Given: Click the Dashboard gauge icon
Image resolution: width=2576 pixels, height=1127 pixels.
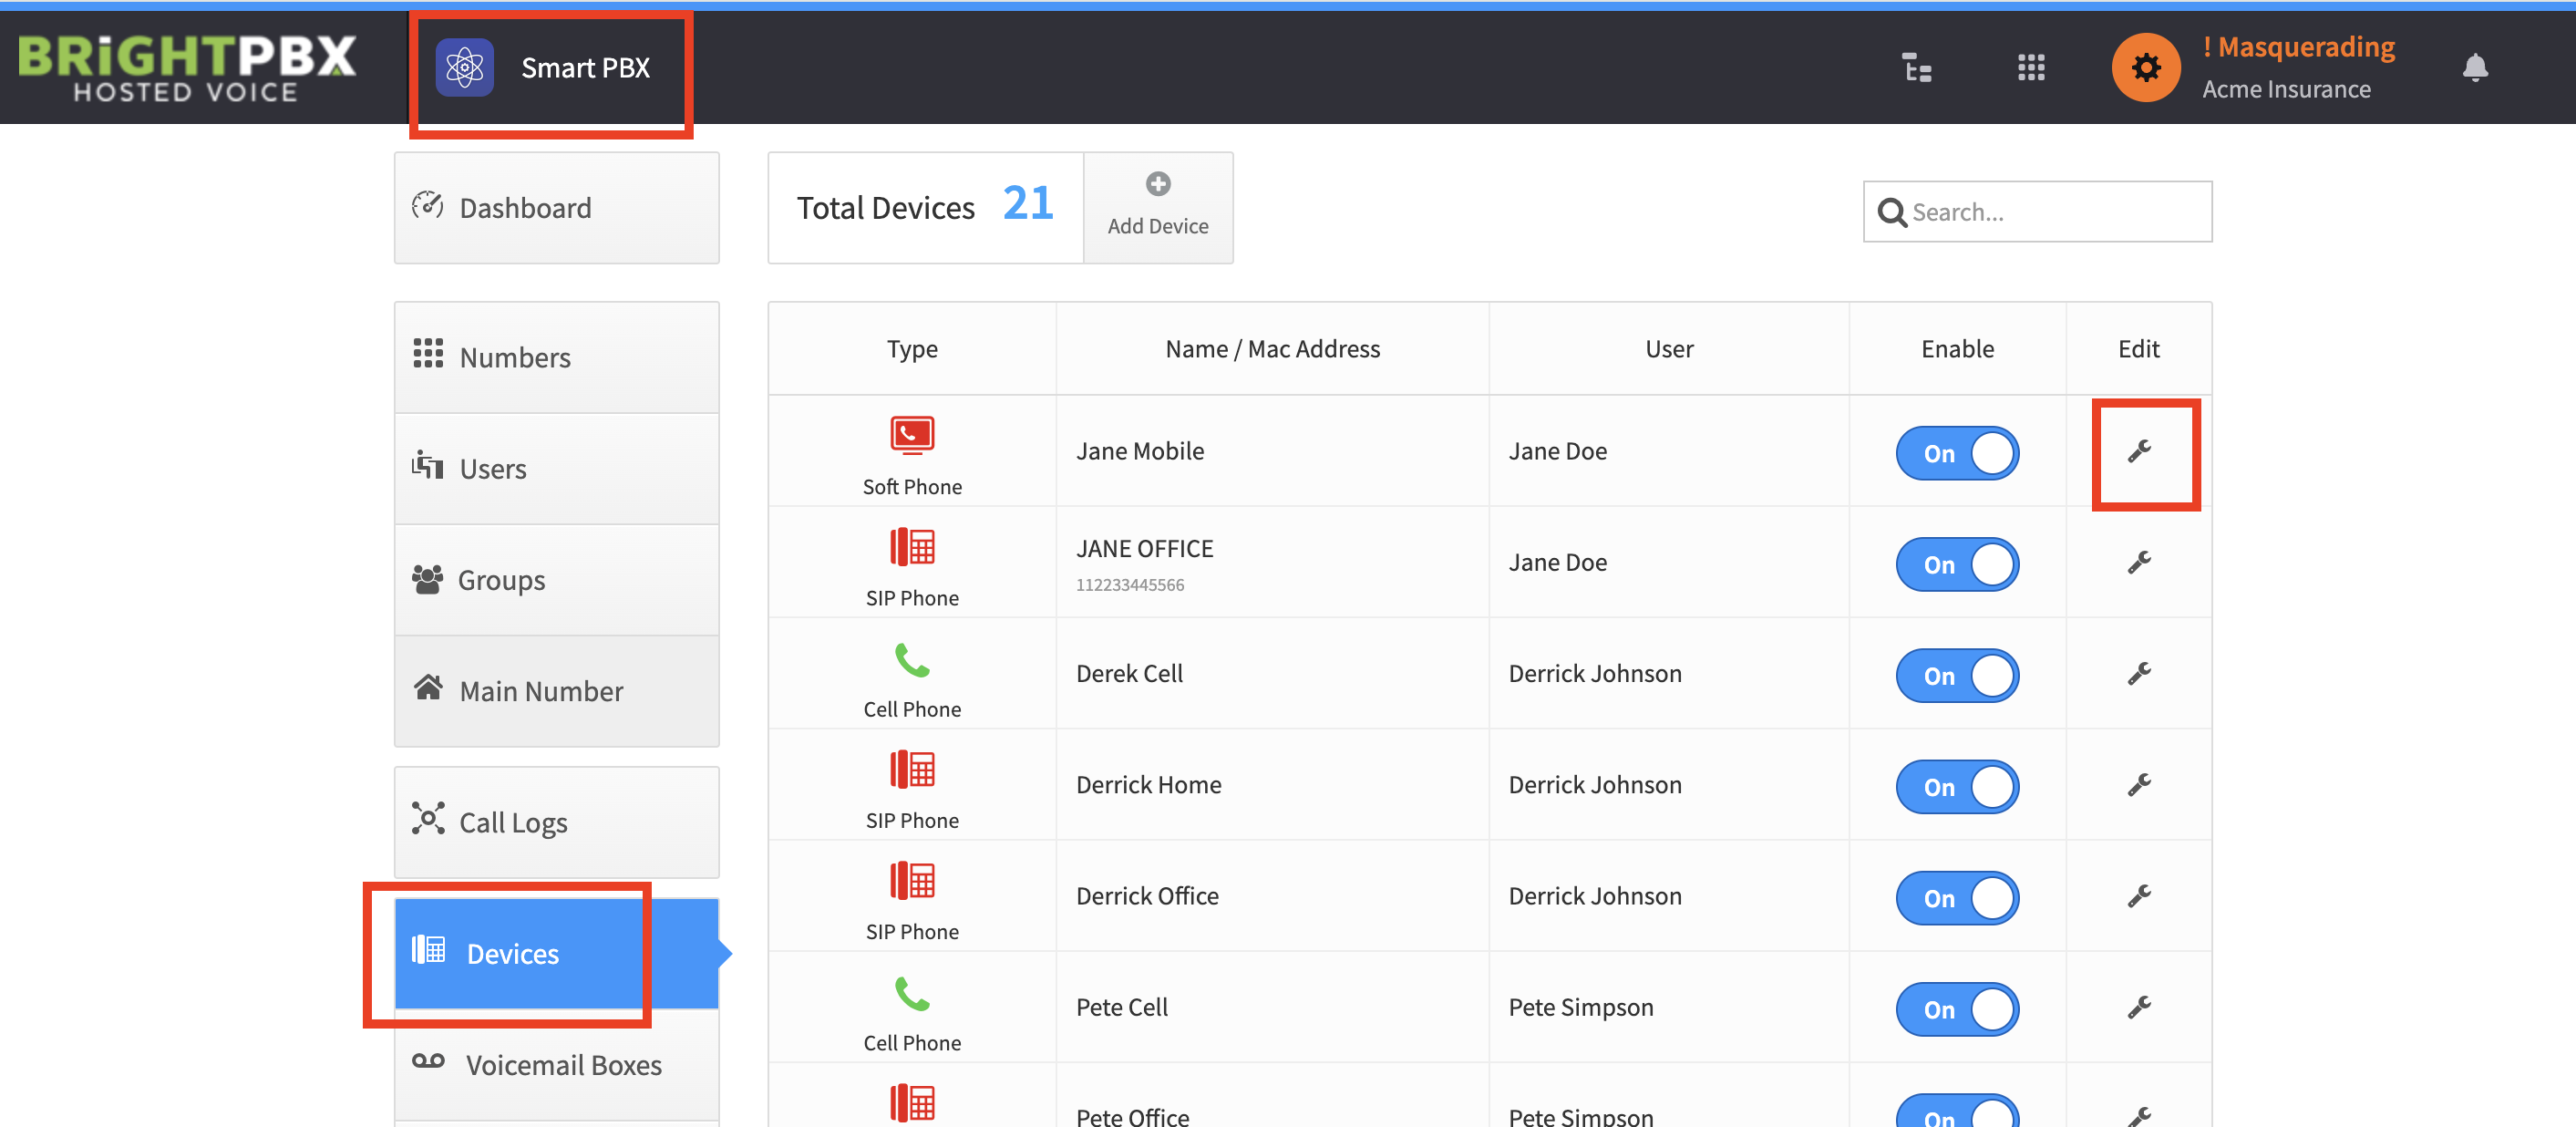Looking at the screenshot, I should pos(427,205).
